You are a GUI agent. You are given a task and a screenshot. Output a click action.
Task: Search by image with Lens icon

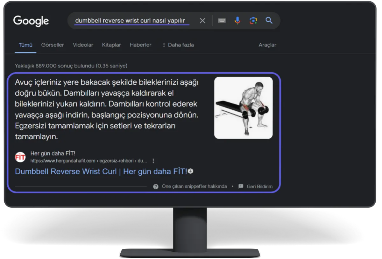(253, 21)
